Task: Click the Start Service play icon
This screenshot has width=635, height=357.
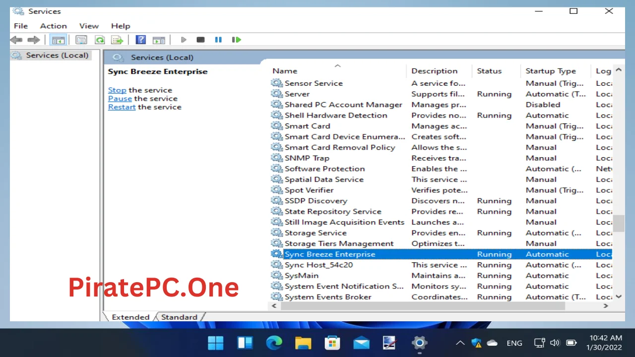Action: click(184, 40)
